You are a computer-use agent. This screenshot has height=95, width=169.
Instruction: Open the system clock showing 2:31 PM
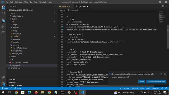pyautogui.click(x=157, y=92)
